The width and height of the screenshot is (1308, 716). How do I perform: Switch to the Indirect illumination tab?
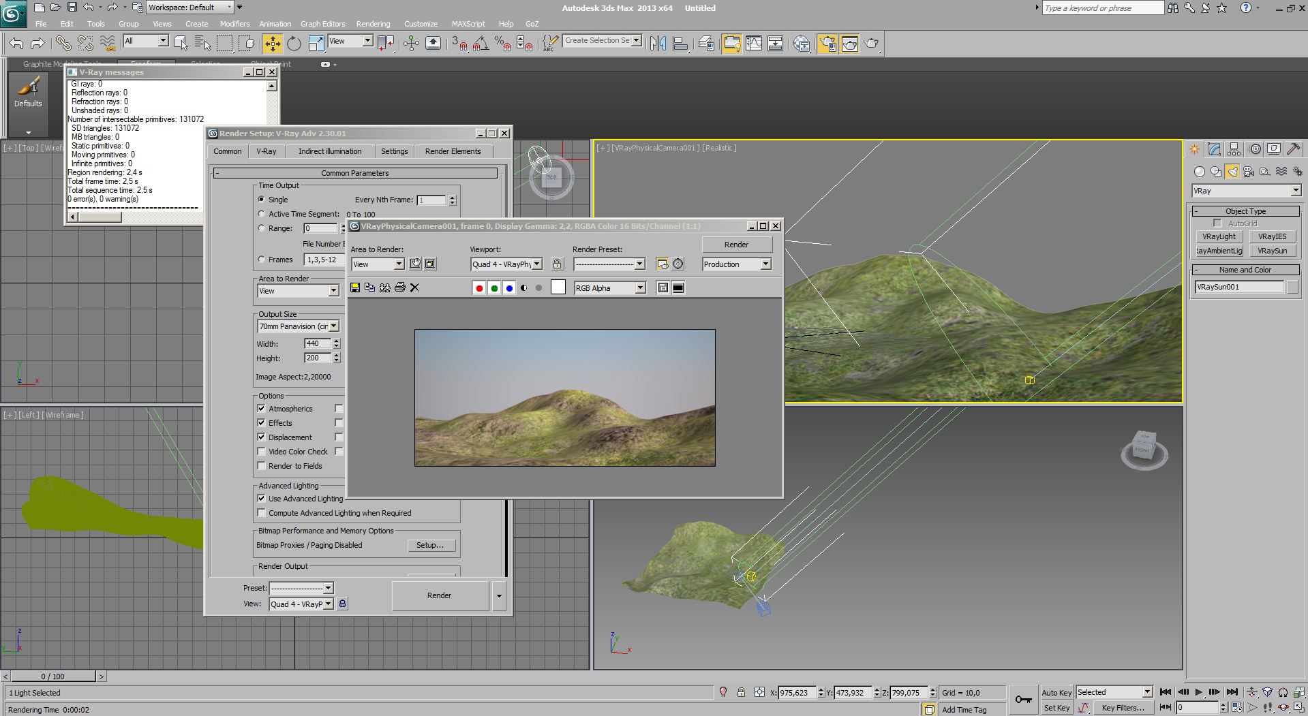click(330, 151)
